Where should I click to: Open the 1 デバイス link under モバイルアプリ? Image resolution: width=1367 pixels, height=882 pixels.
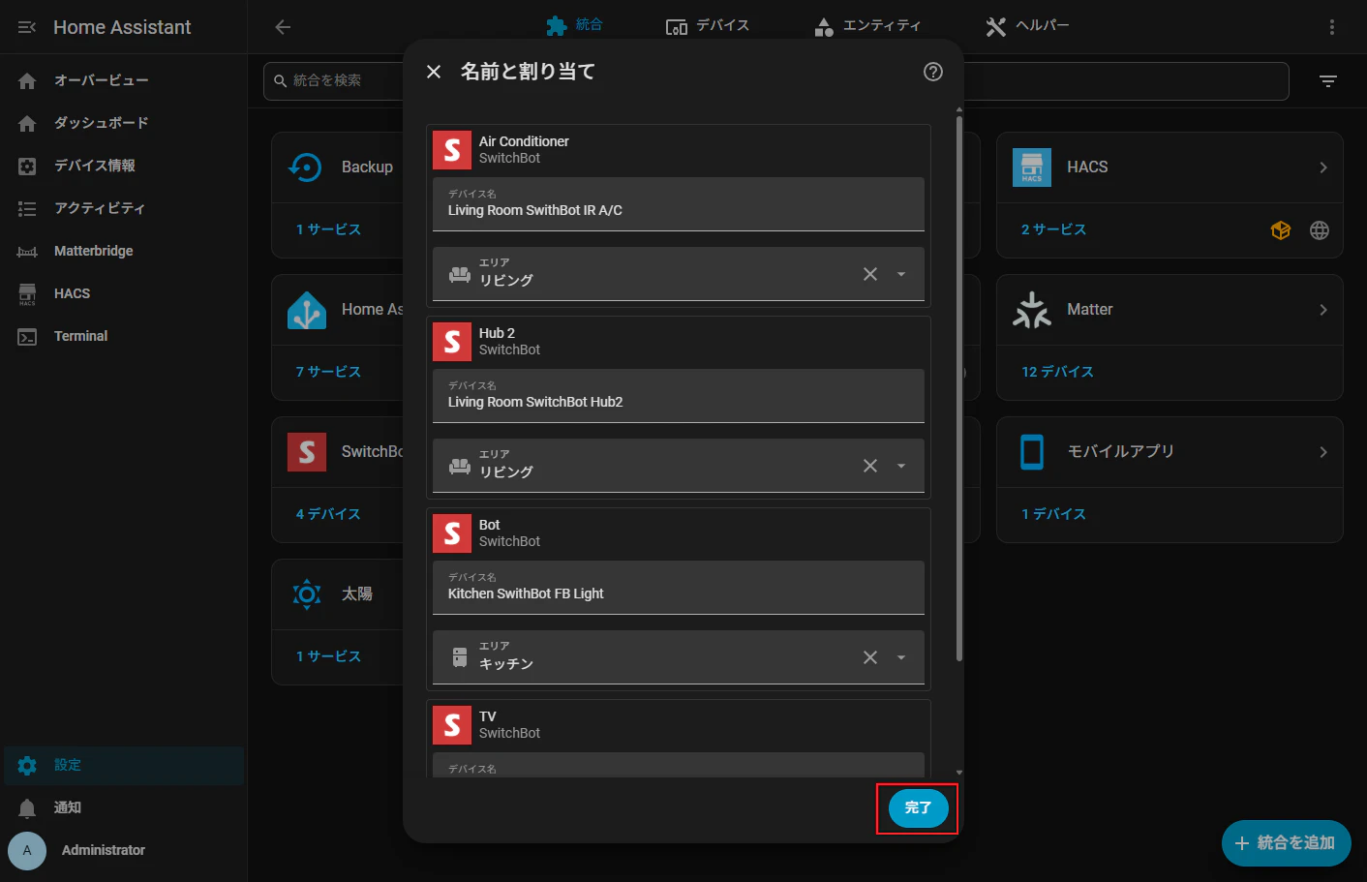pos(1053,514)
